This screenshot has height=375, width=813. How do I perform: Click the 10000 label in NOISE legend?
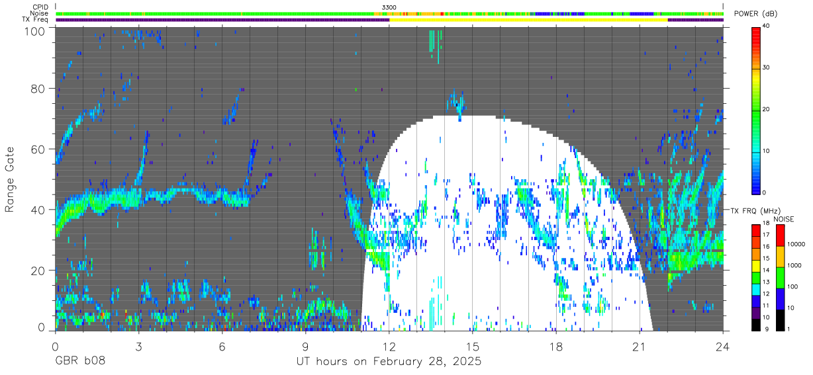coord(796,244)
